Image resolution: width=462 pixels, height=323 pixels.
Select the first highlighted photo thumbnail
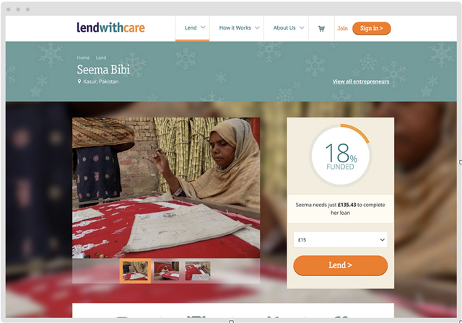click(135, 271)
